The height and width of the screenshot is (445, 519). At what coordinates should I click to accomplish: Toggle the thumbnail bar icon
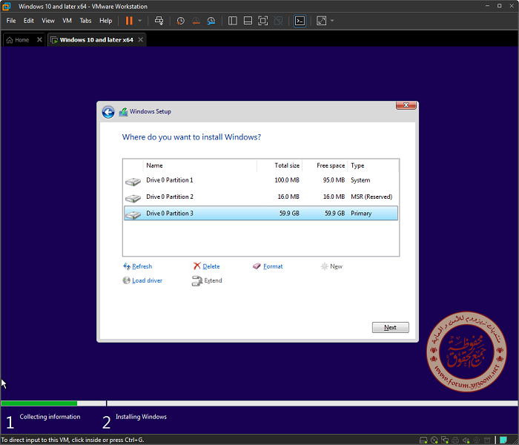tap(248, 21)
